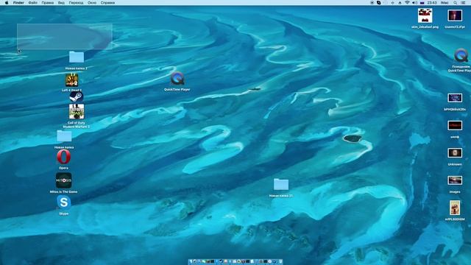Select the red-and-black image file above Unknown

[455, 125]
